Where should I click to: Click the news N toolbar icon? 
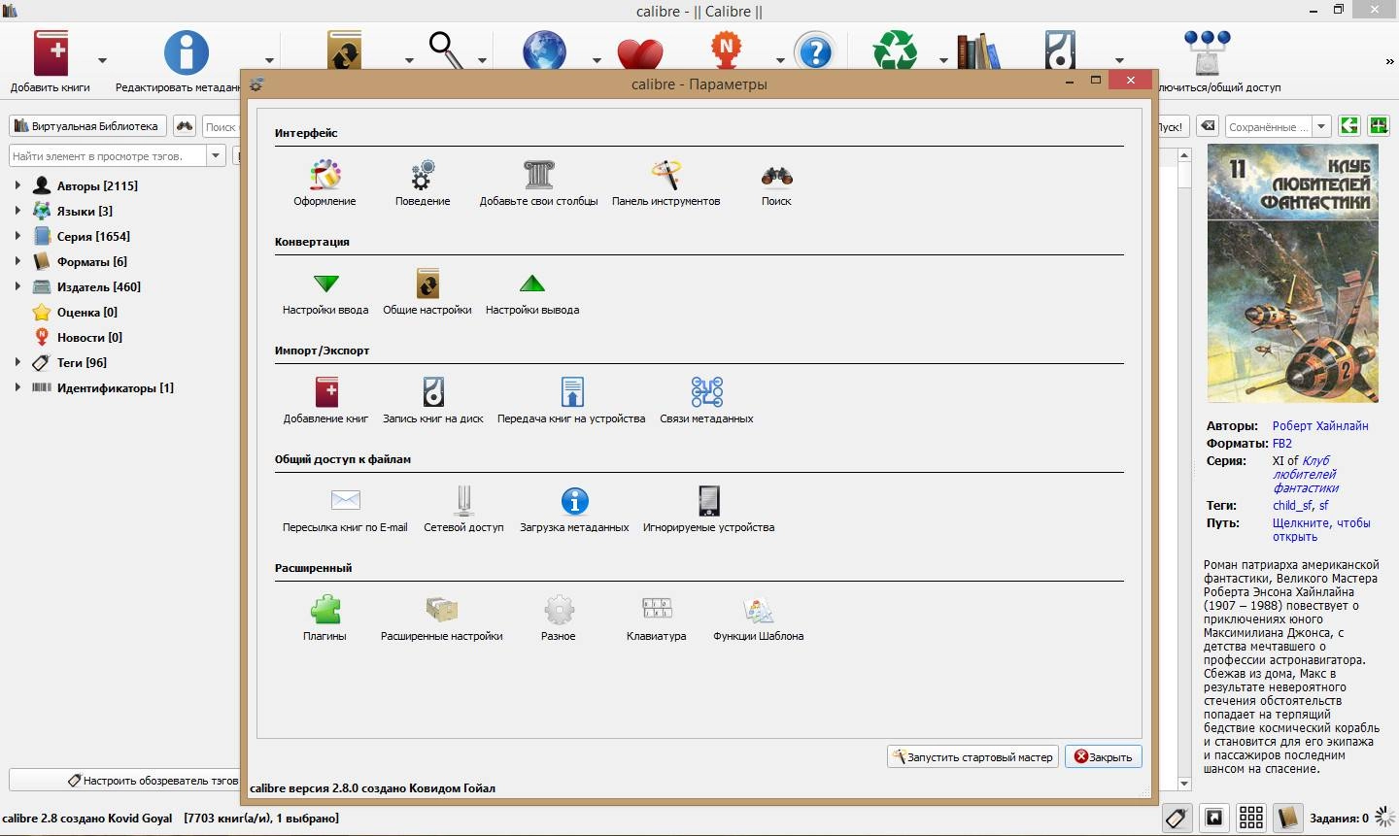(726, 50)
